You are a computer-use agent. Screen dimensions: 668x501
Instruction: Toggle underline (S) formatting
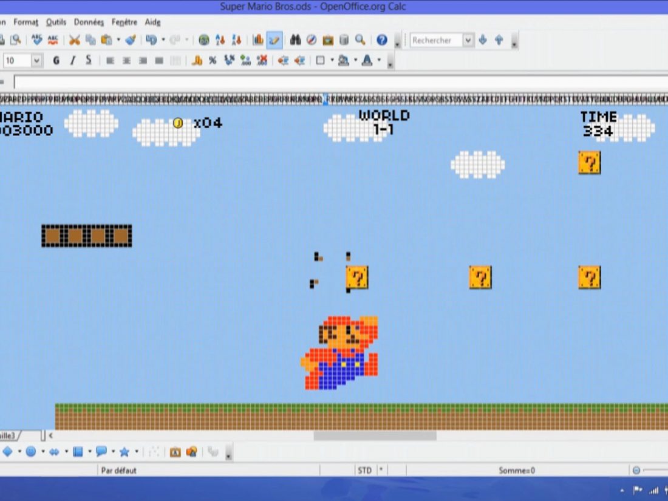coord(89,61)
